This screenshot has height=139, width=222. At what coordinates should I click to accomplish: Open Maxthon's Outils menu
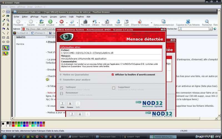(71, 17)
